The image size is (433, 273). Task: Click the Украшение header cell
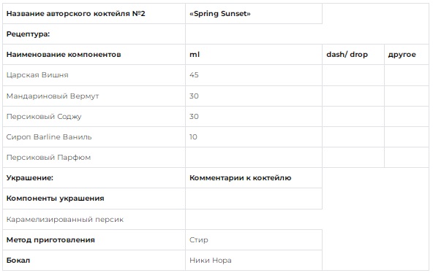pyautogui.click(x=94, y=177)
